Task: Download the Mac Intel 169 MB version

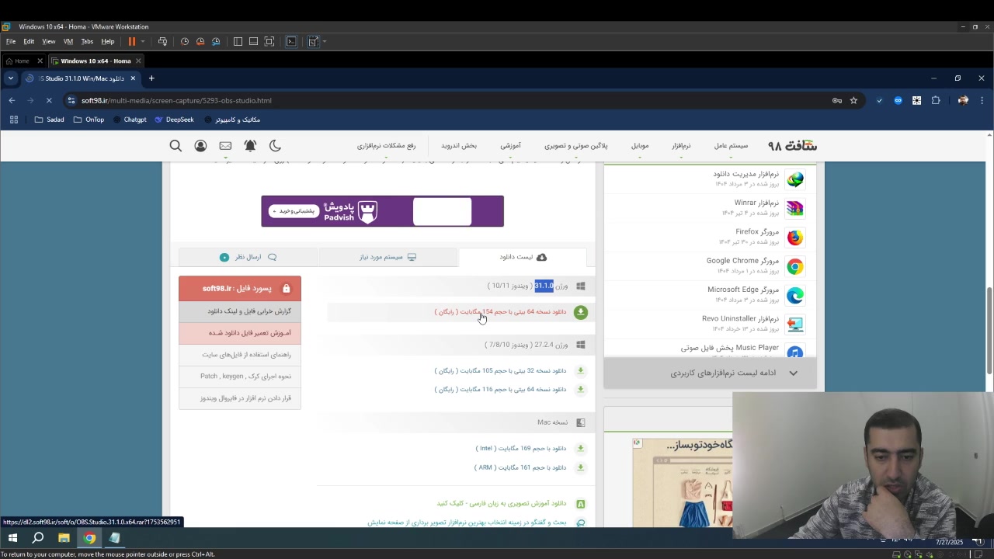Action: [520, 449]
